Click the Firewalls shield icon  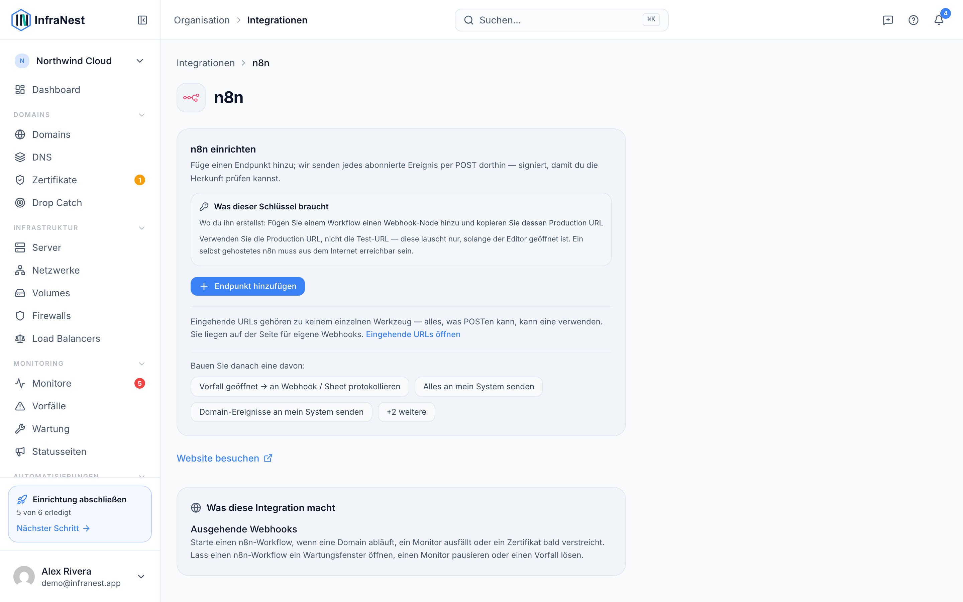coord(20,316)
